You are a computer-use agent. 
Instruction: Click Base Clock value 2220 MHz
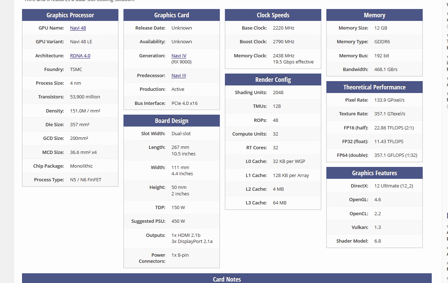[284, 28]
